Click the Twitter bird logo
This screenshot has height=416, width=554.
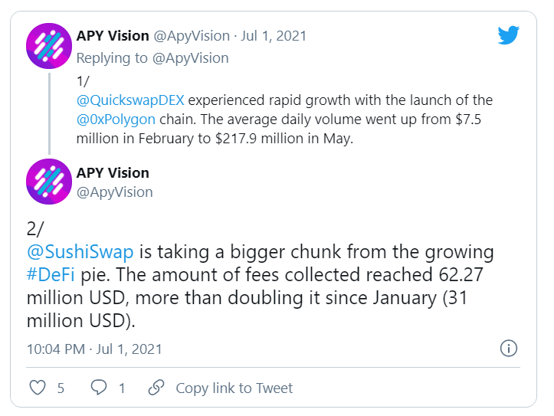(x=508, y=35)
